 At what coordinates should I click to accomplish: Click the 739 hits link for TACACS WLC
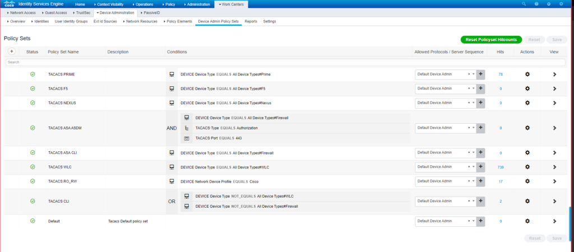click(x=500, y=167)
